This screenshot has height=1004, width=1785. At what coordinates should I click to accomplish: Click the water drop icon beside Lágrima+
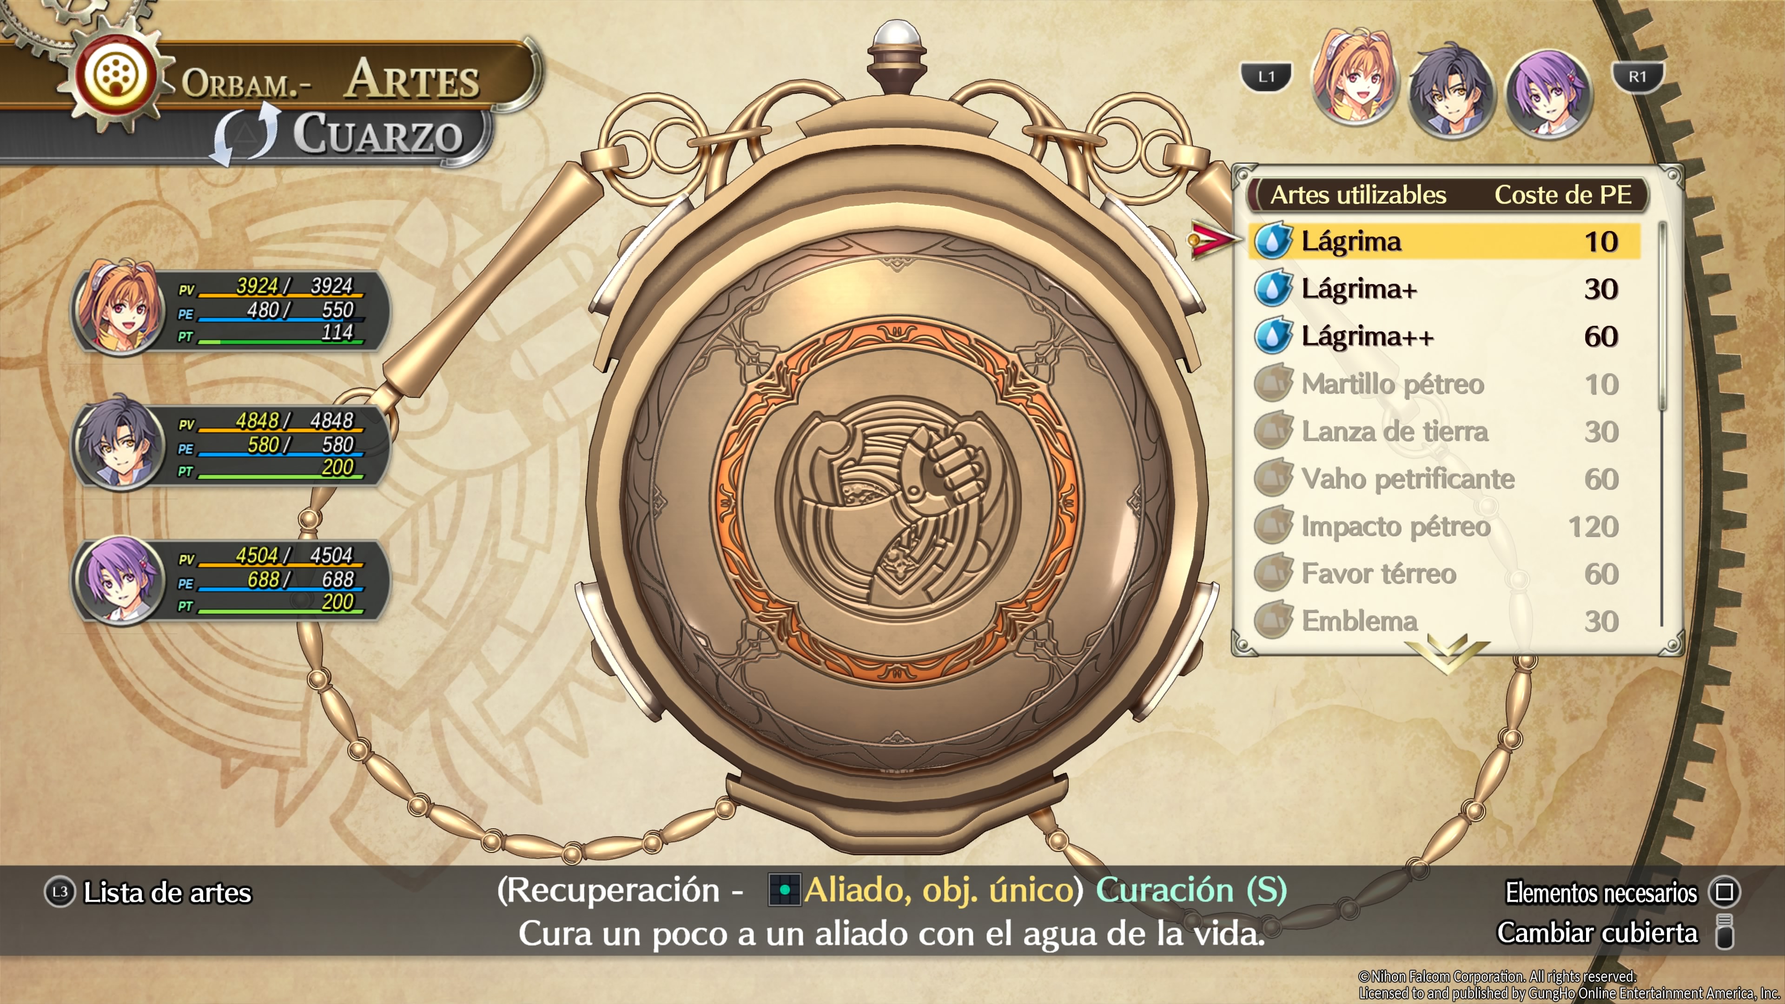click(1273, 288)
